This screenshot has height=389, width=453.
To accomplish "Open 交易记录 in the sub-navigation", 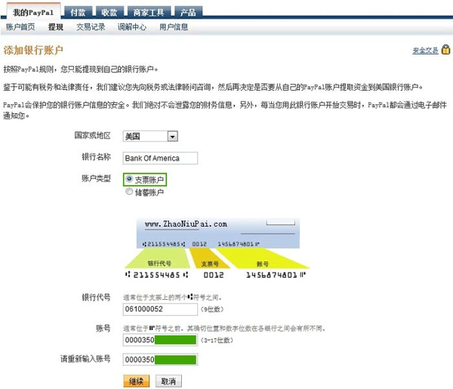I will coord(91,27).
